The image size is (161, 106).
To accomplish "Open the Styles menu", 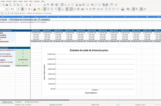I will click(x=15, y=1).
